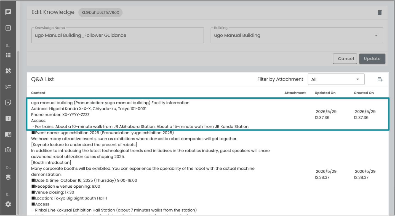Click the Rinkai Line Kokusai Exhibition Hall line
Image resolution: width=395 pixels, height=216 pixels.
pyautogui.click(x=114, y=210)
